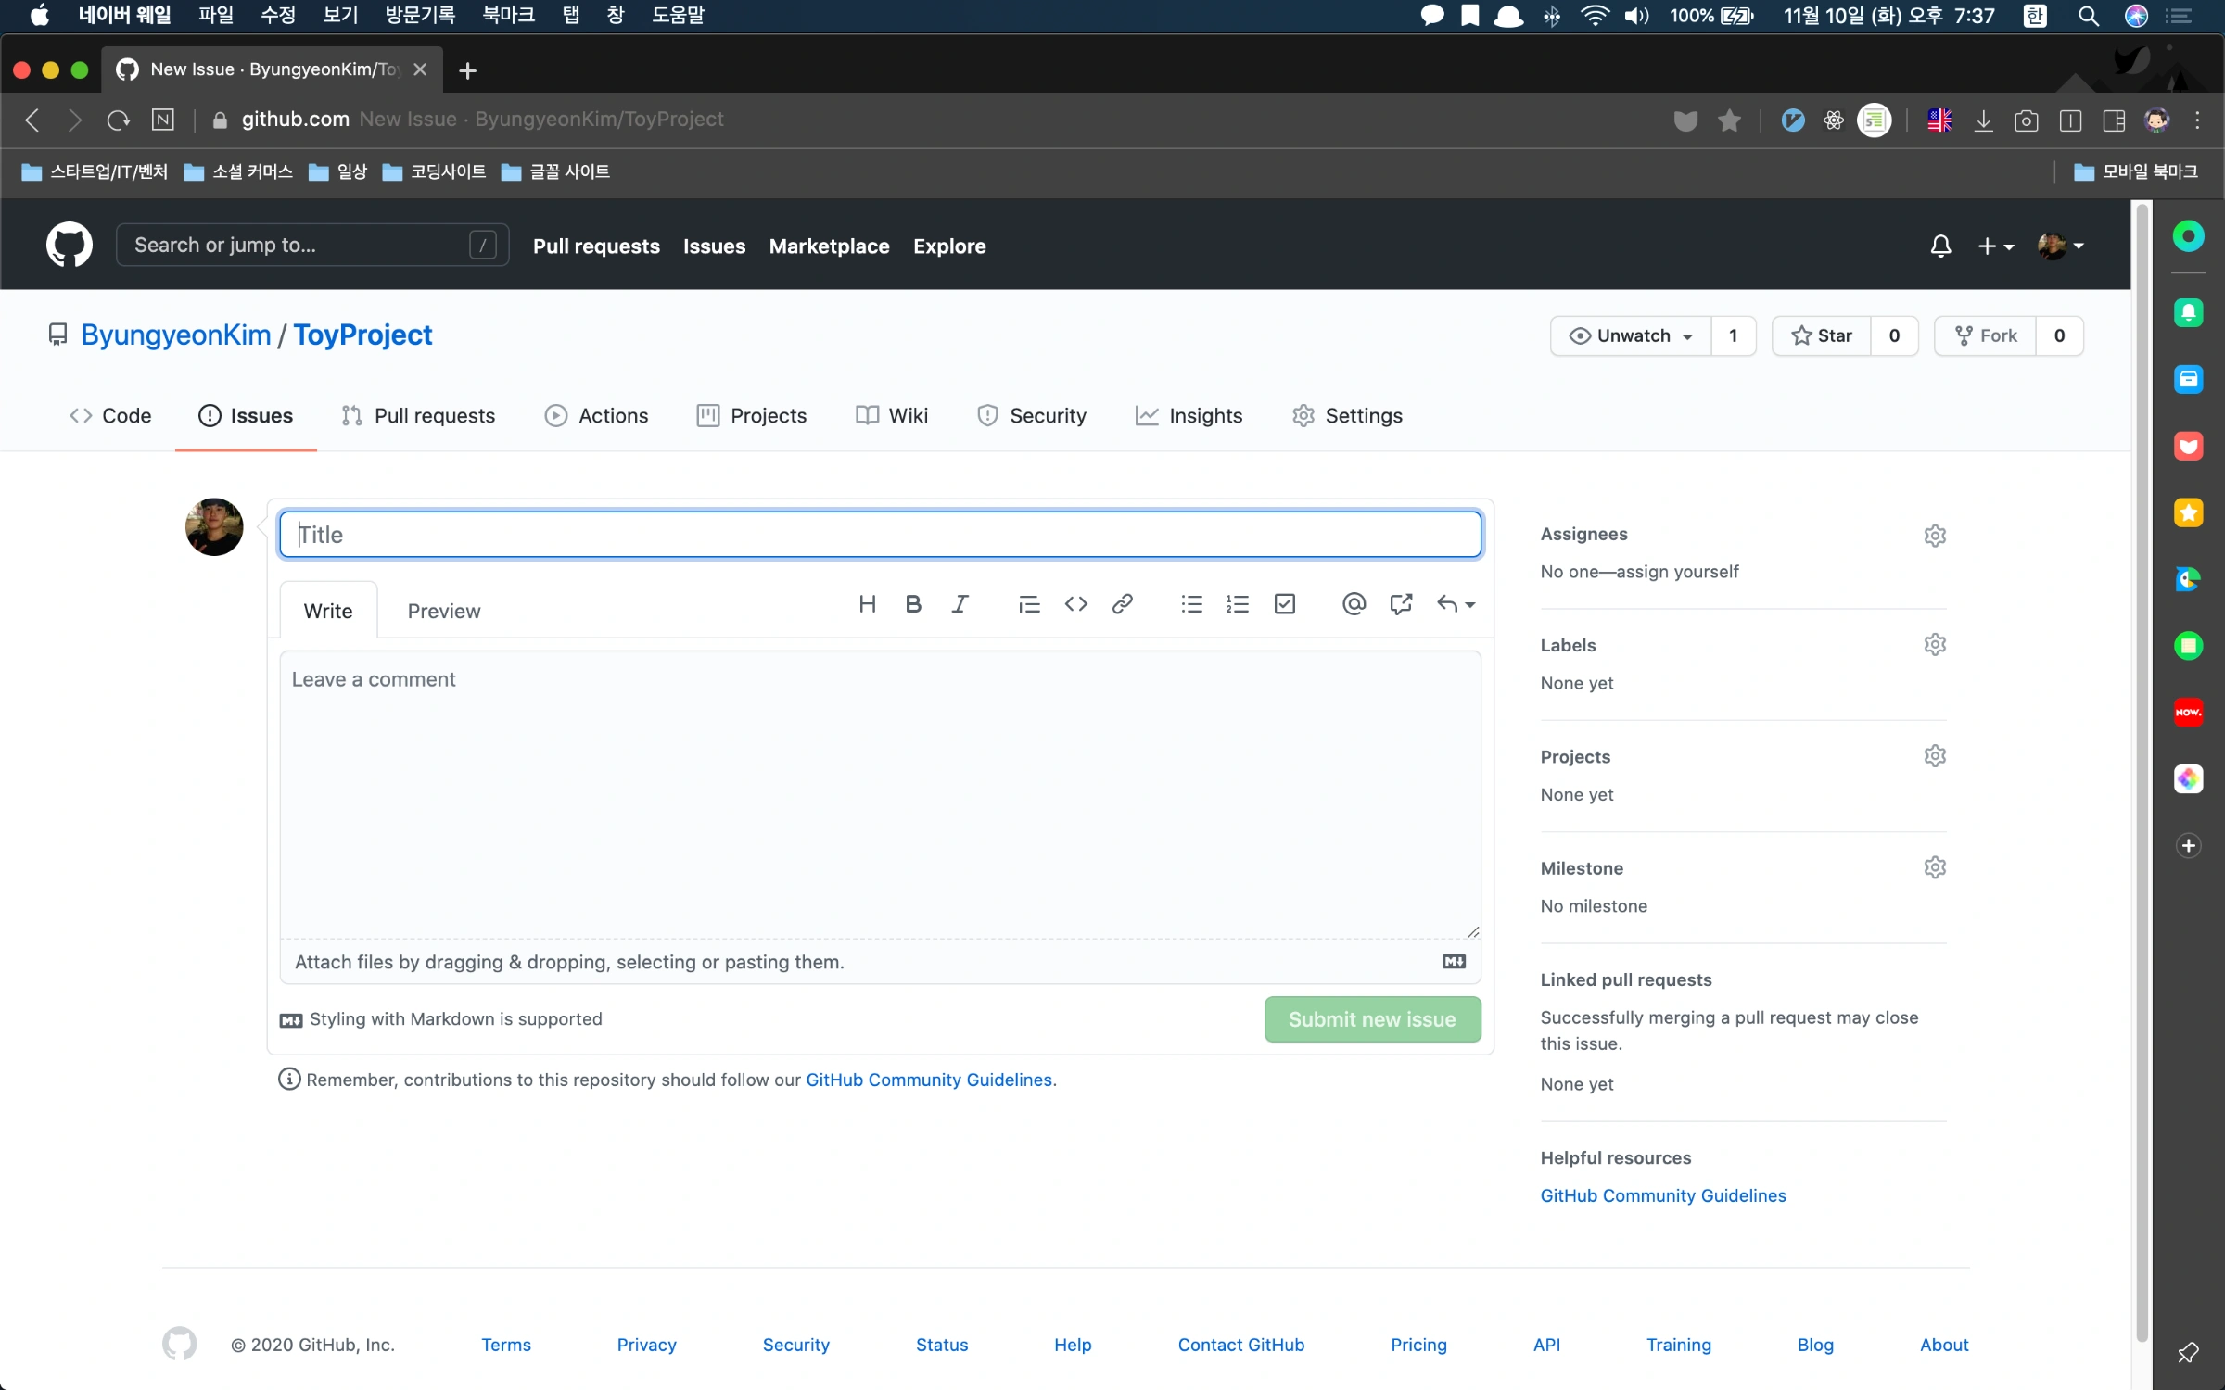Mention a user with @ icon
This screenshot has height=1390, width=2225.
[x=1354, y=604]
